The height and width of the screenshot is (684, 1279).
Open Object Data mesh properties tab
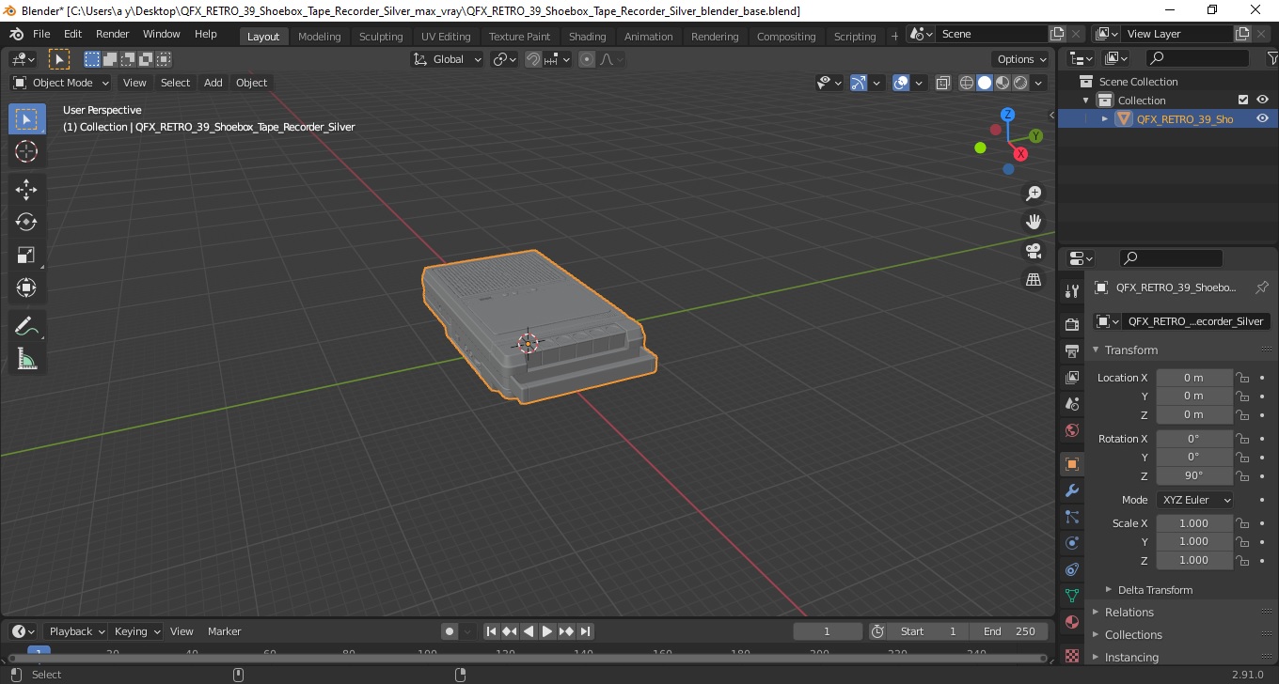1071,596
